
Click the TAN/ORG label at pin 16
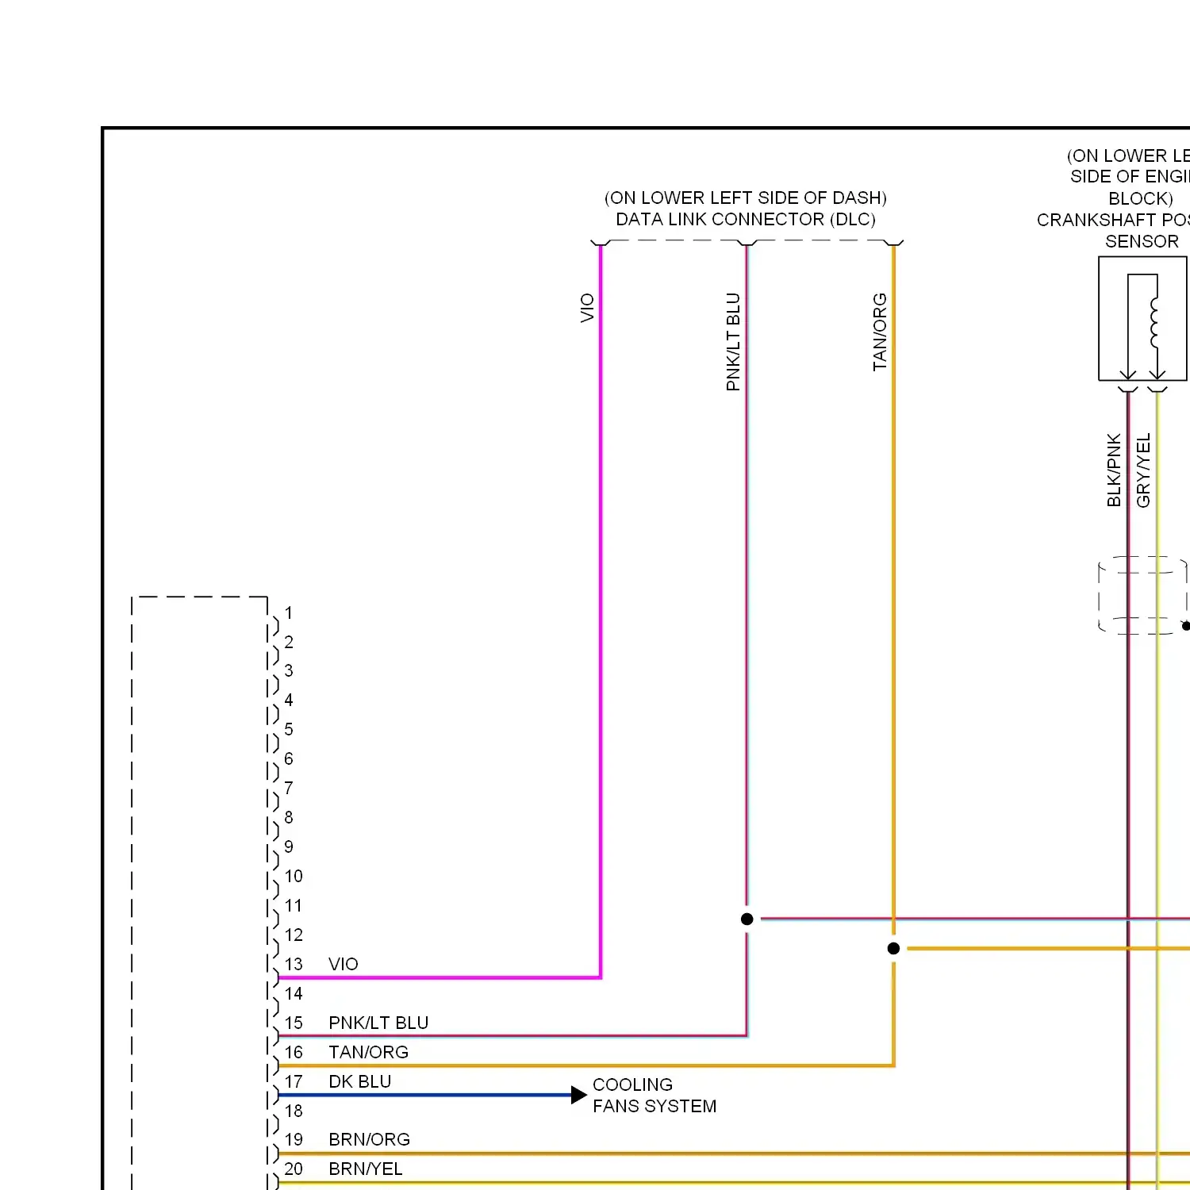tap(369, 1052)
